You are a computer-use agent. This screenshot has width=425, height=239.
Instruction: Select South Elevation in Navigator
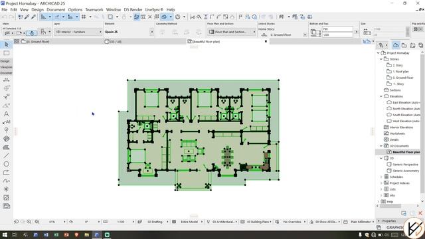(404, 115)
